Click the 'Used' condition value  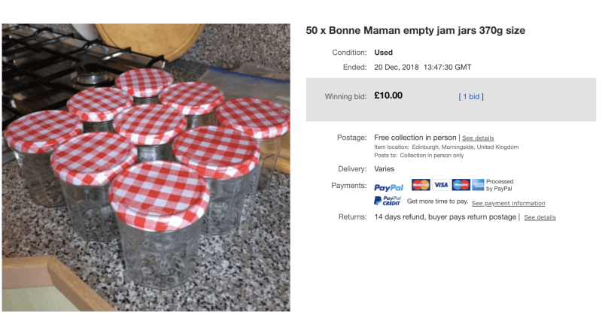[x=384, y=53]
